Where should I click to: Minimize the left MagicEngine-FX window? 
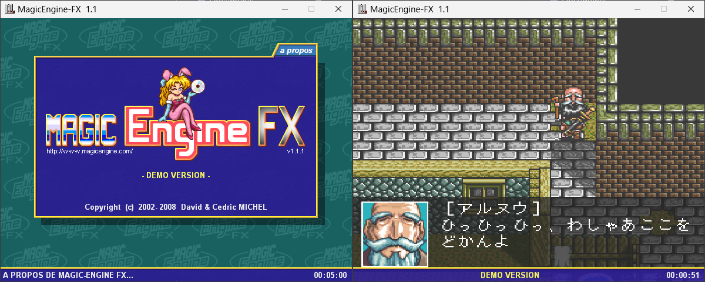point(284,9)
